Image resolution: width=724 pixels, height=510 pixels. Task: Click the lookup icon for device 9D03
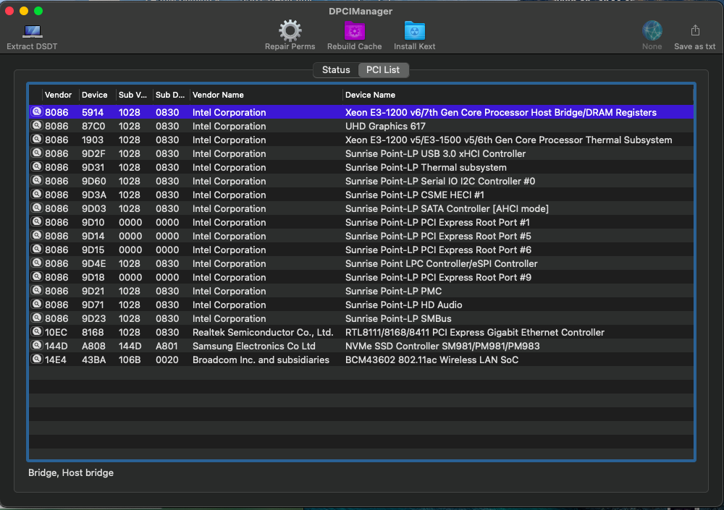(36, 208)
